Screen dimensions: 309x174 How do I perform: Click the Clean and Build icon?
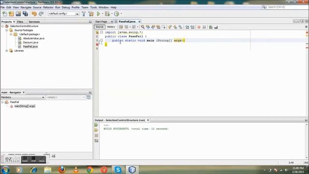pyautogui.click(x=91, y=14)
